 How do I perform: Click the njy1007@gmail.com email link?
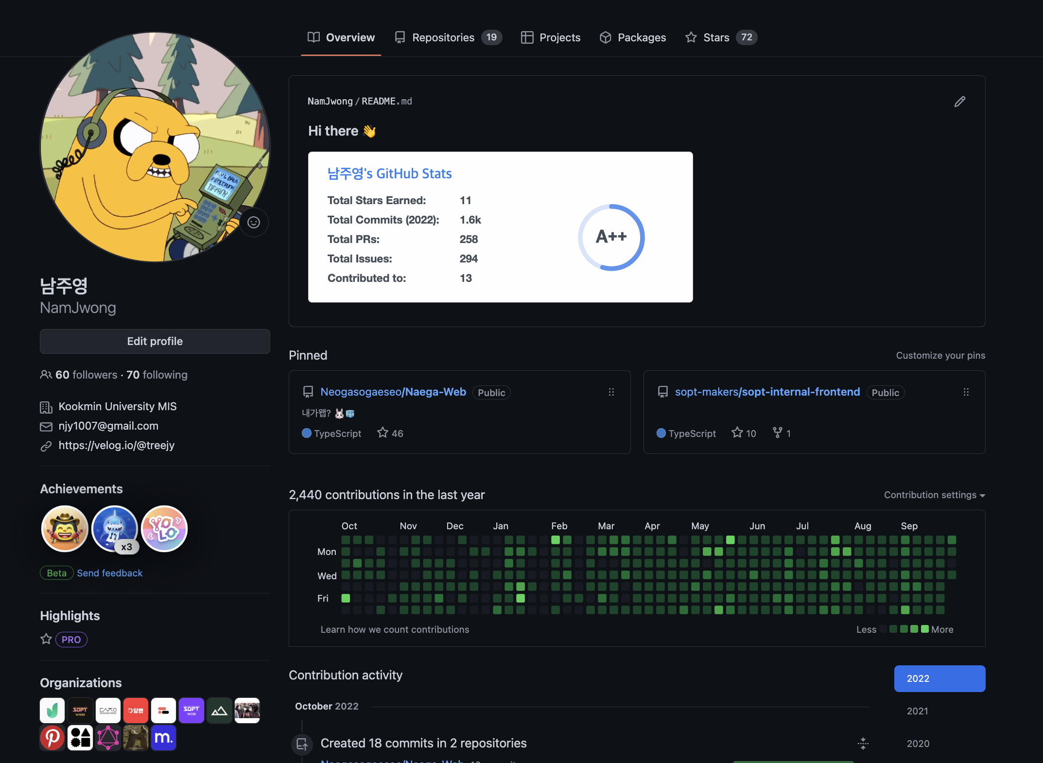(x=108, y=426)
